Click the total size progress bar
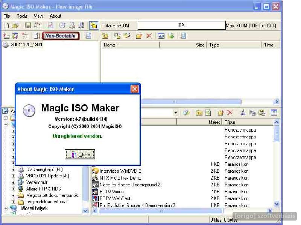The height and width of the screenshot is (225, 301). pyautogui.click(x=182, y=25)
